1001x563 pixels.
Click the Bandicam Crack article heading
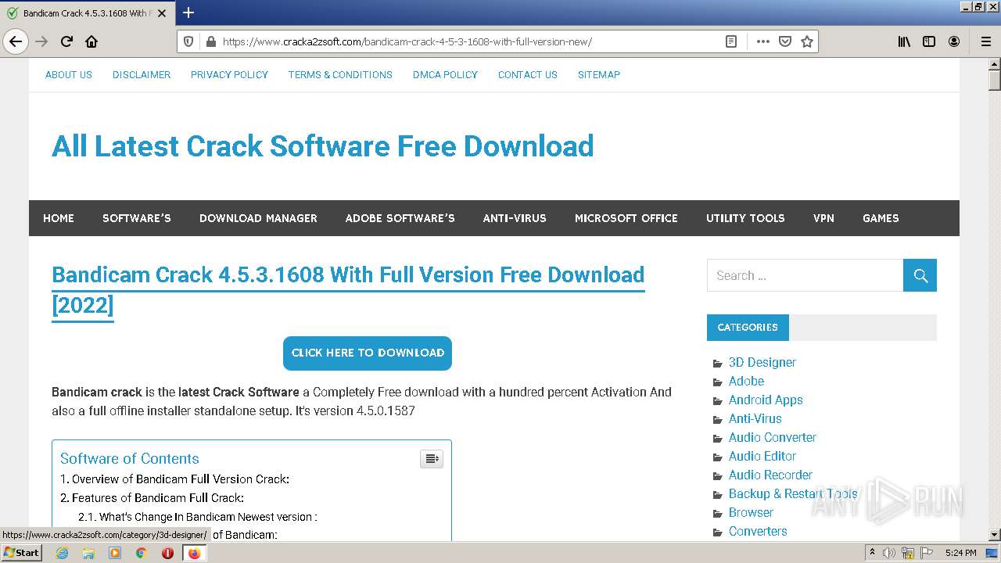click(x=348, y=289)
